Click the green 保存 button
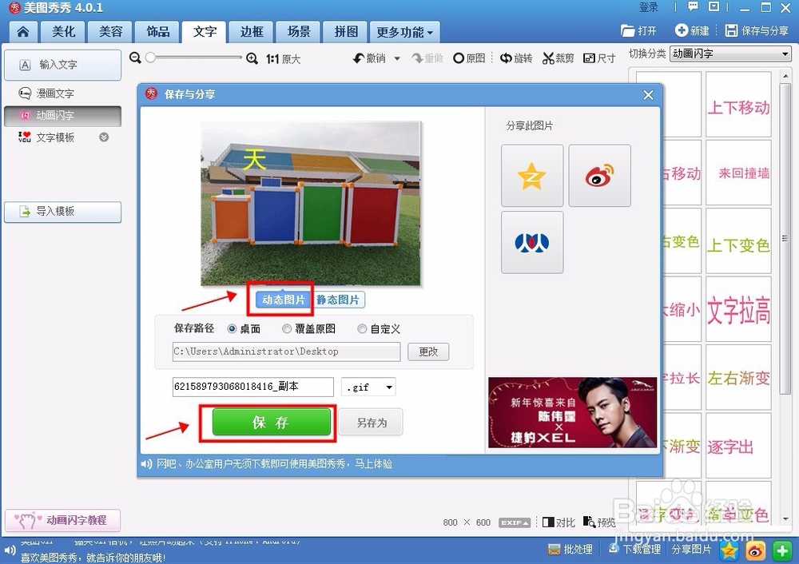This screenshot has height=564, width=799. 271,422
